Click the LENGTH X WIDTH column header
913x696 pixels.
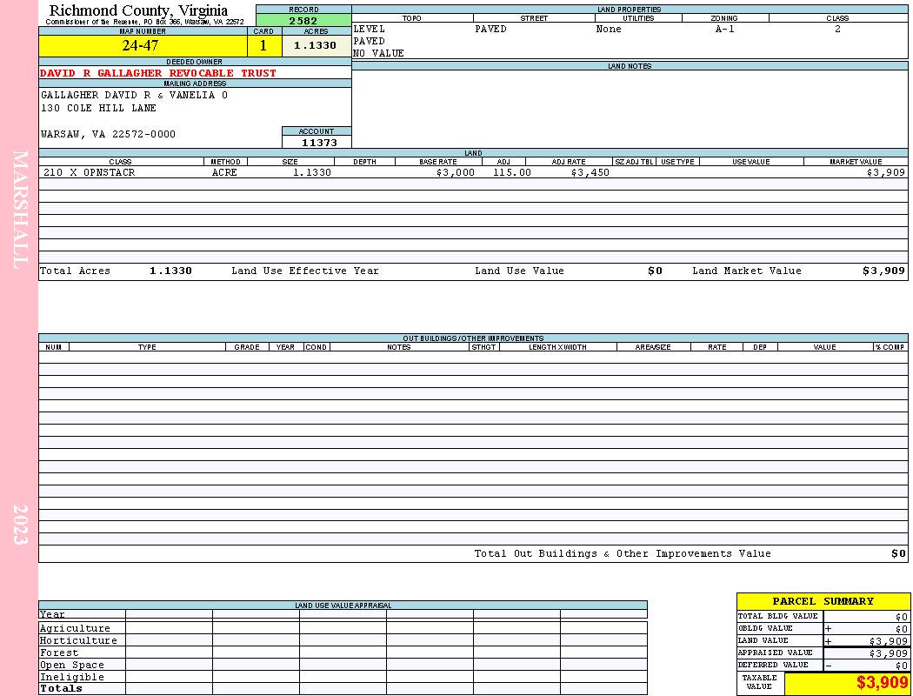tap(557, 347)
